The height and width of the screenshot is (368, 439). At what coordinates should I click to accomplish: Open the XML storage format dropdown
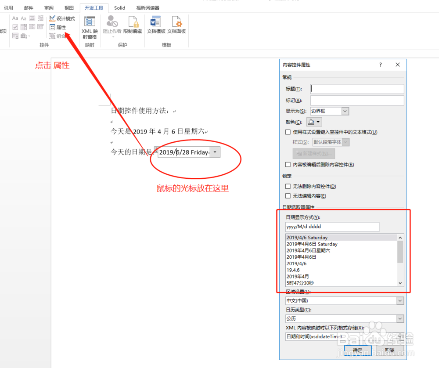click(x=400, y=336)
